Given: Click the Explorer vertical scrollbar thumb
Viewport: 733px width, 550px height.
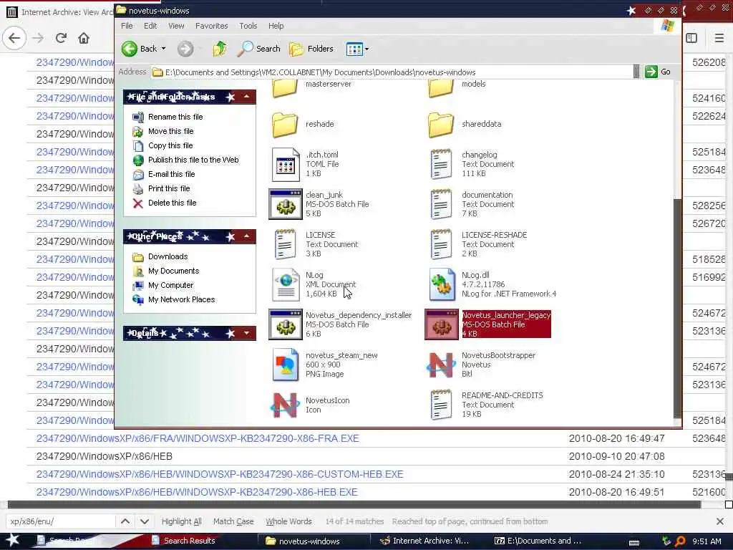Looking at the screenshot, I should click(x=677, y=309).
